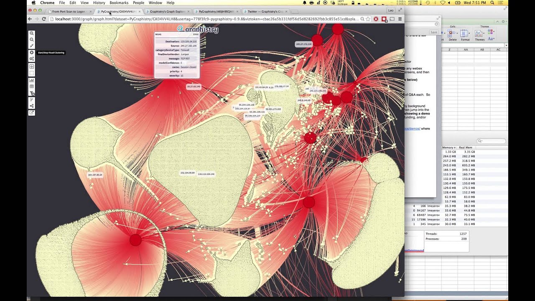Click the Graphistry zoom in magnifier icon
The width and height of the screenshot is (535, 301).
pos(31,33)
